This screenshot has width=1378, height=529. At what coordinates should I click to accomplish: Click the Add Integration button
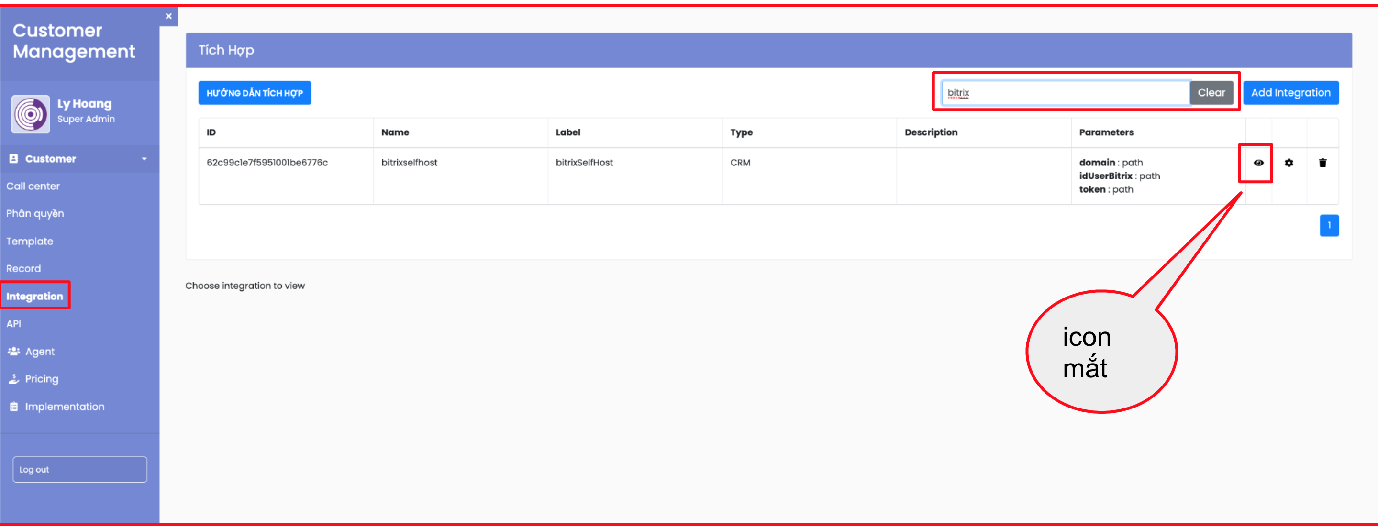(1290, 92)
